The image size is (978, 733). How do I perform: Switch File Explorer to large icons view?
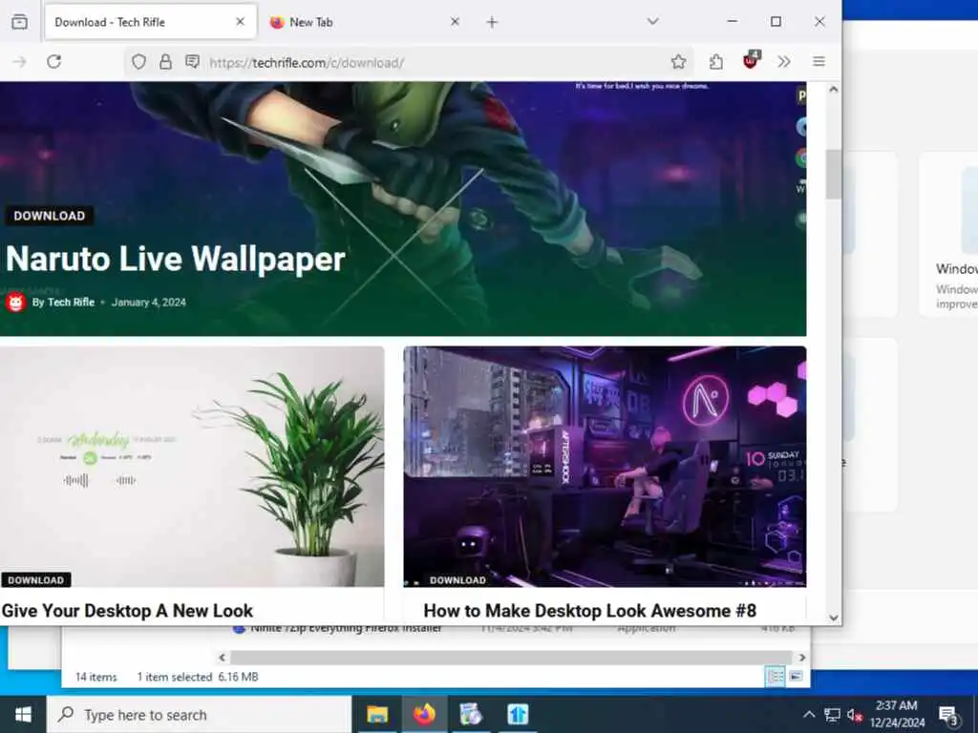(x=796, y=677)
